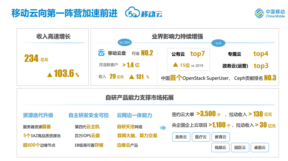Click the 专属云 top4 text
This screenshot has width=288, height=161.
[x=248, y=54]
